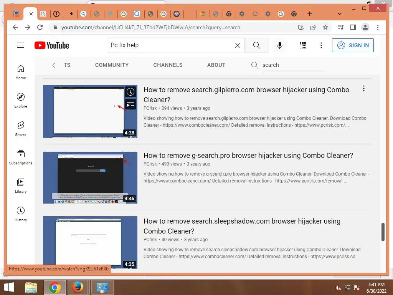Reload the YouTube page

(40, 27)
